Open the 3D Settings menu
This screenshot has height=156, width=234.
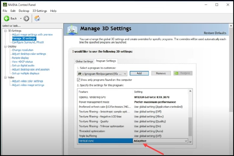(x=40, y=11)
